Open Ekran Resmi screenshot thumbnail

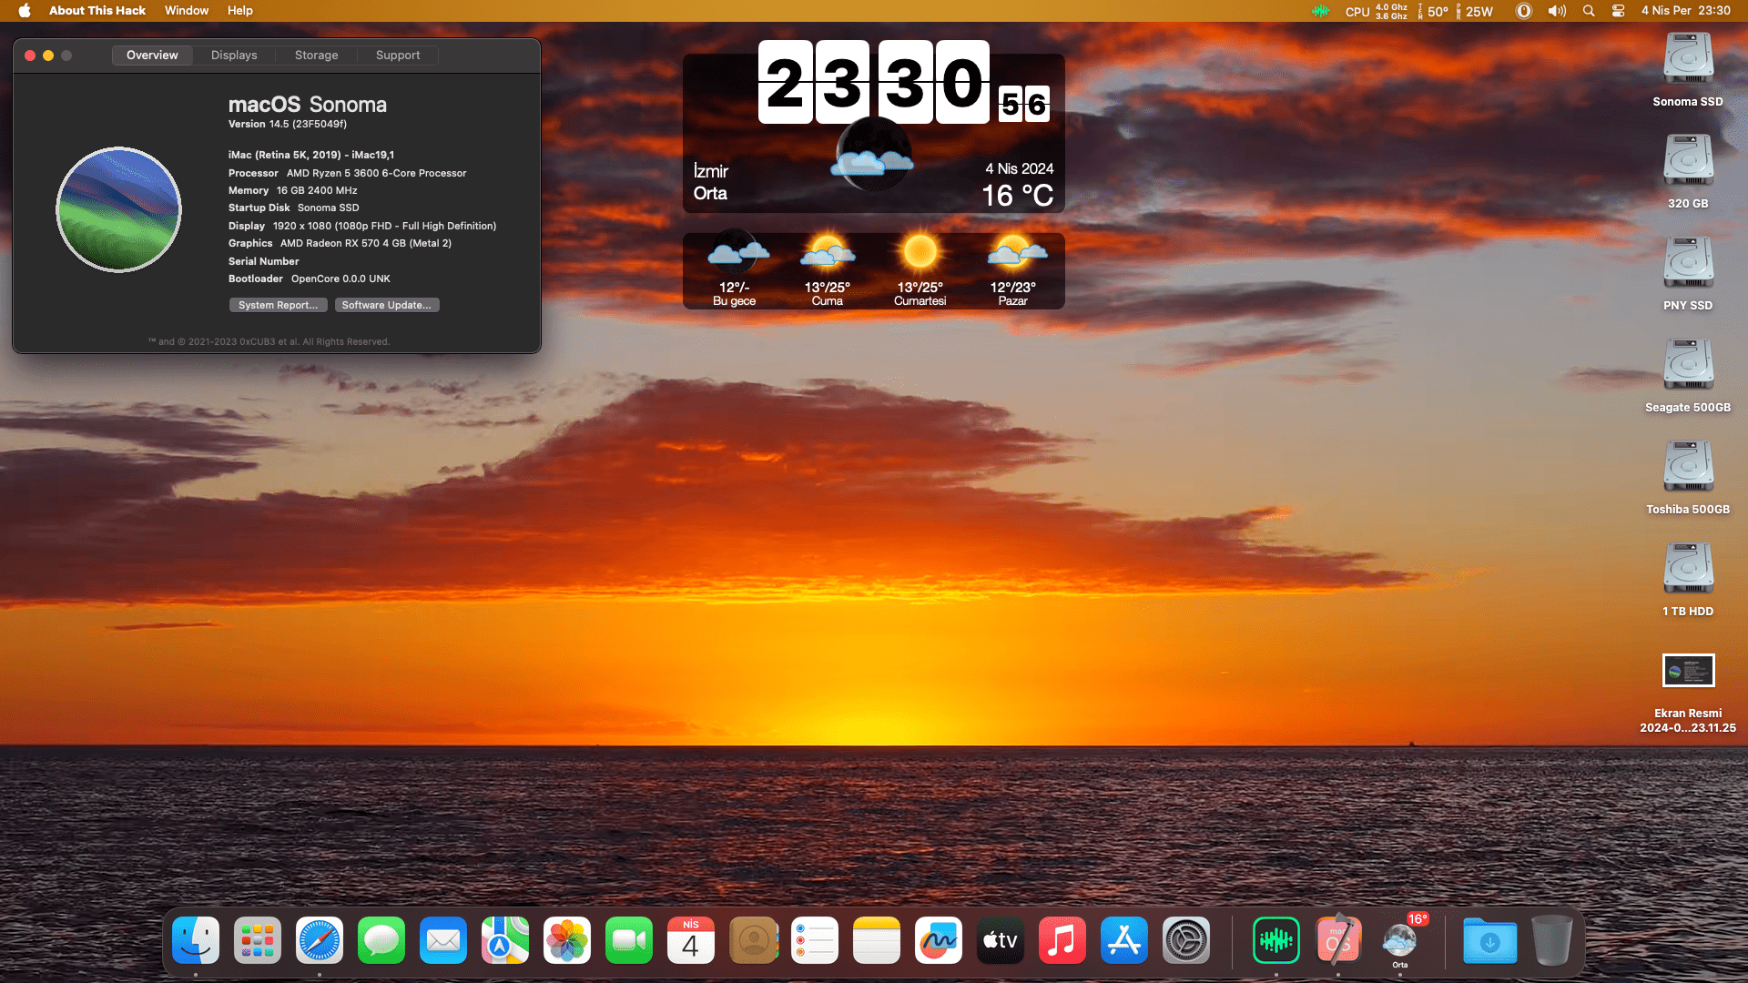1688,671
